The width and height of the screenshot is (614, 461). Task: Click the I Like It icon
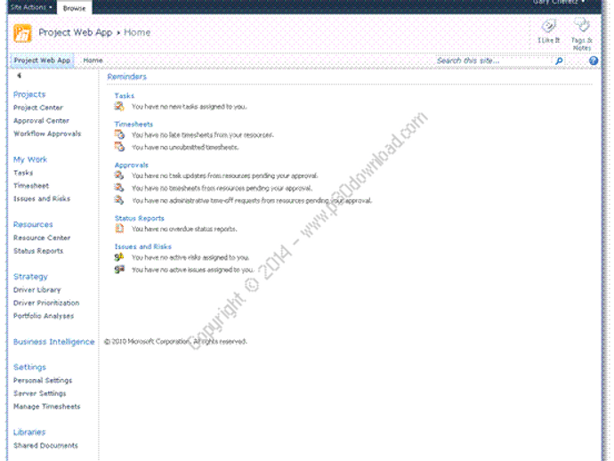coord(549,27)
